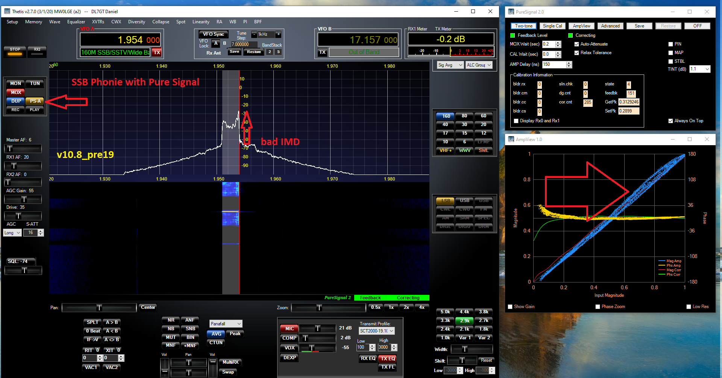Toggle the DUP duplex button

tap(16, 101)
